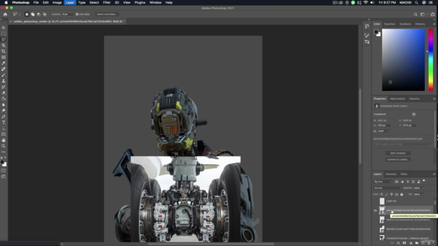The width and height of the screenshot is (438, 246).
Task: Open the Filter menu
Action: pyautogui.click(x=107, y=3)
